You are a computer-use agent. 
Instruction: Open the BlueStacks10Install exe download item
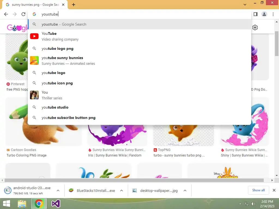(92, 190)
